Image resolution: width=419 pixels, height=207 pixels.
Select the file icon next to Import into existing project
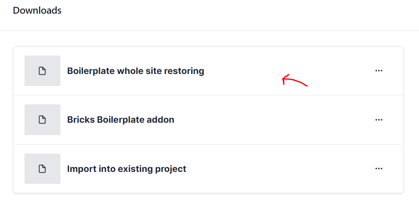(42, 169)
